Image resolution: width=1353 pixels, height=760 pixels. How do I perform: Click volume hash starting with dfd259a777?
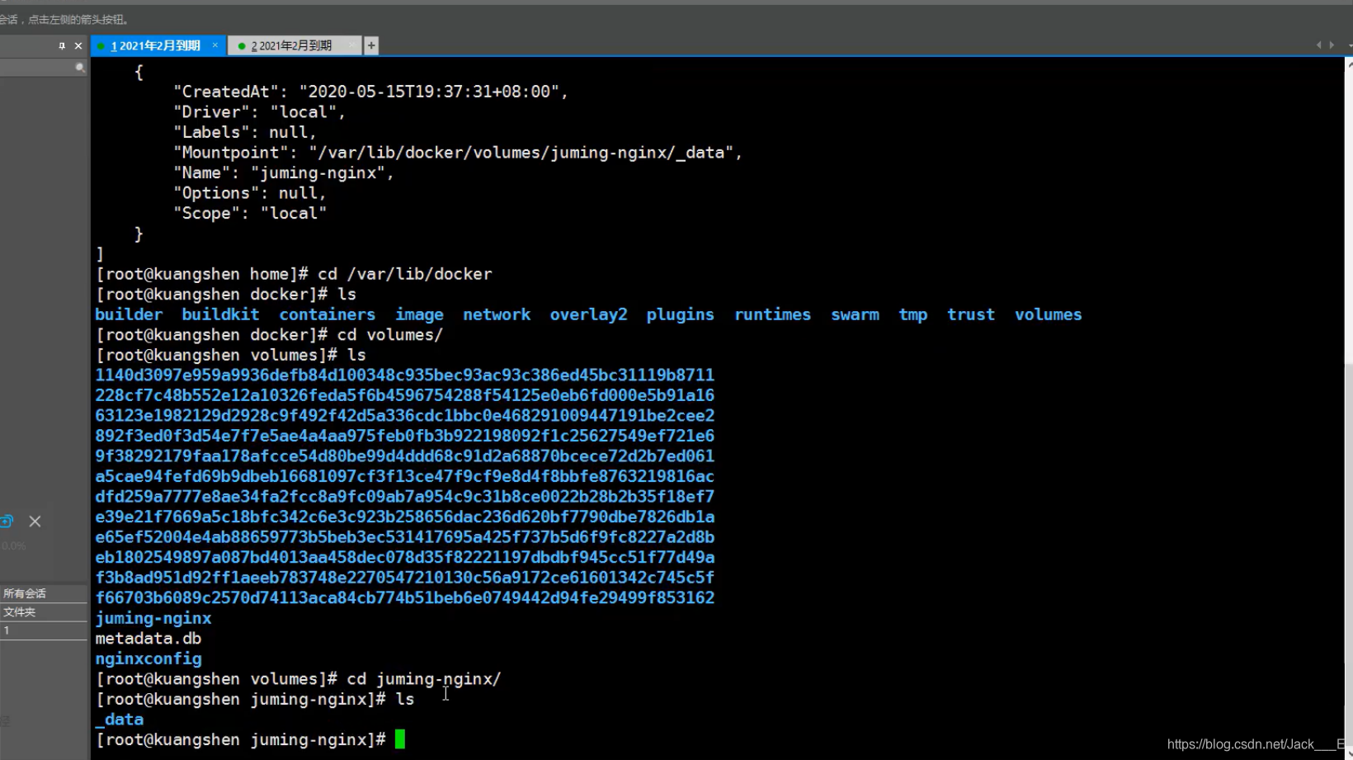(405, 497)
